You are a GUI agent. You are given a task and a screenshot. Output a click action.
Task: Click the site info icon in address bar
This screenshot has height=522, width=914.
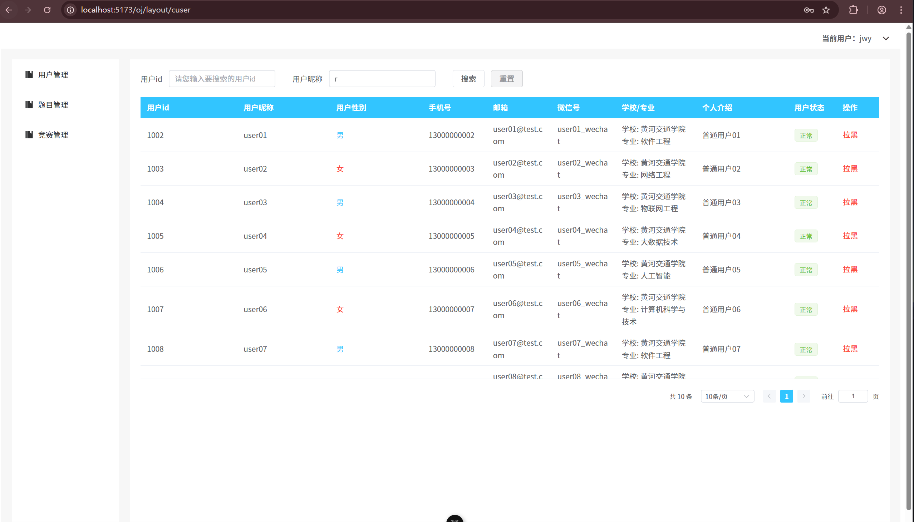click(x=71, y=10)
